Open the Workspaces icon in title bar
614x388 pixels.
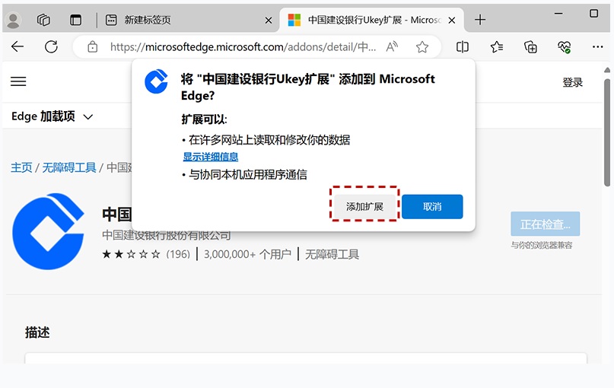[44, 20]
